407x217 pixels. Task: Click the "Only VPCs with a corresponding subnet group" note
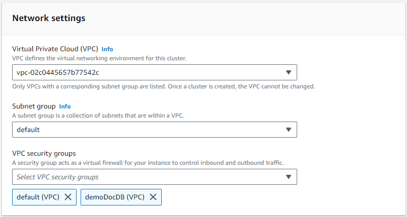click(x=163, y=86)
